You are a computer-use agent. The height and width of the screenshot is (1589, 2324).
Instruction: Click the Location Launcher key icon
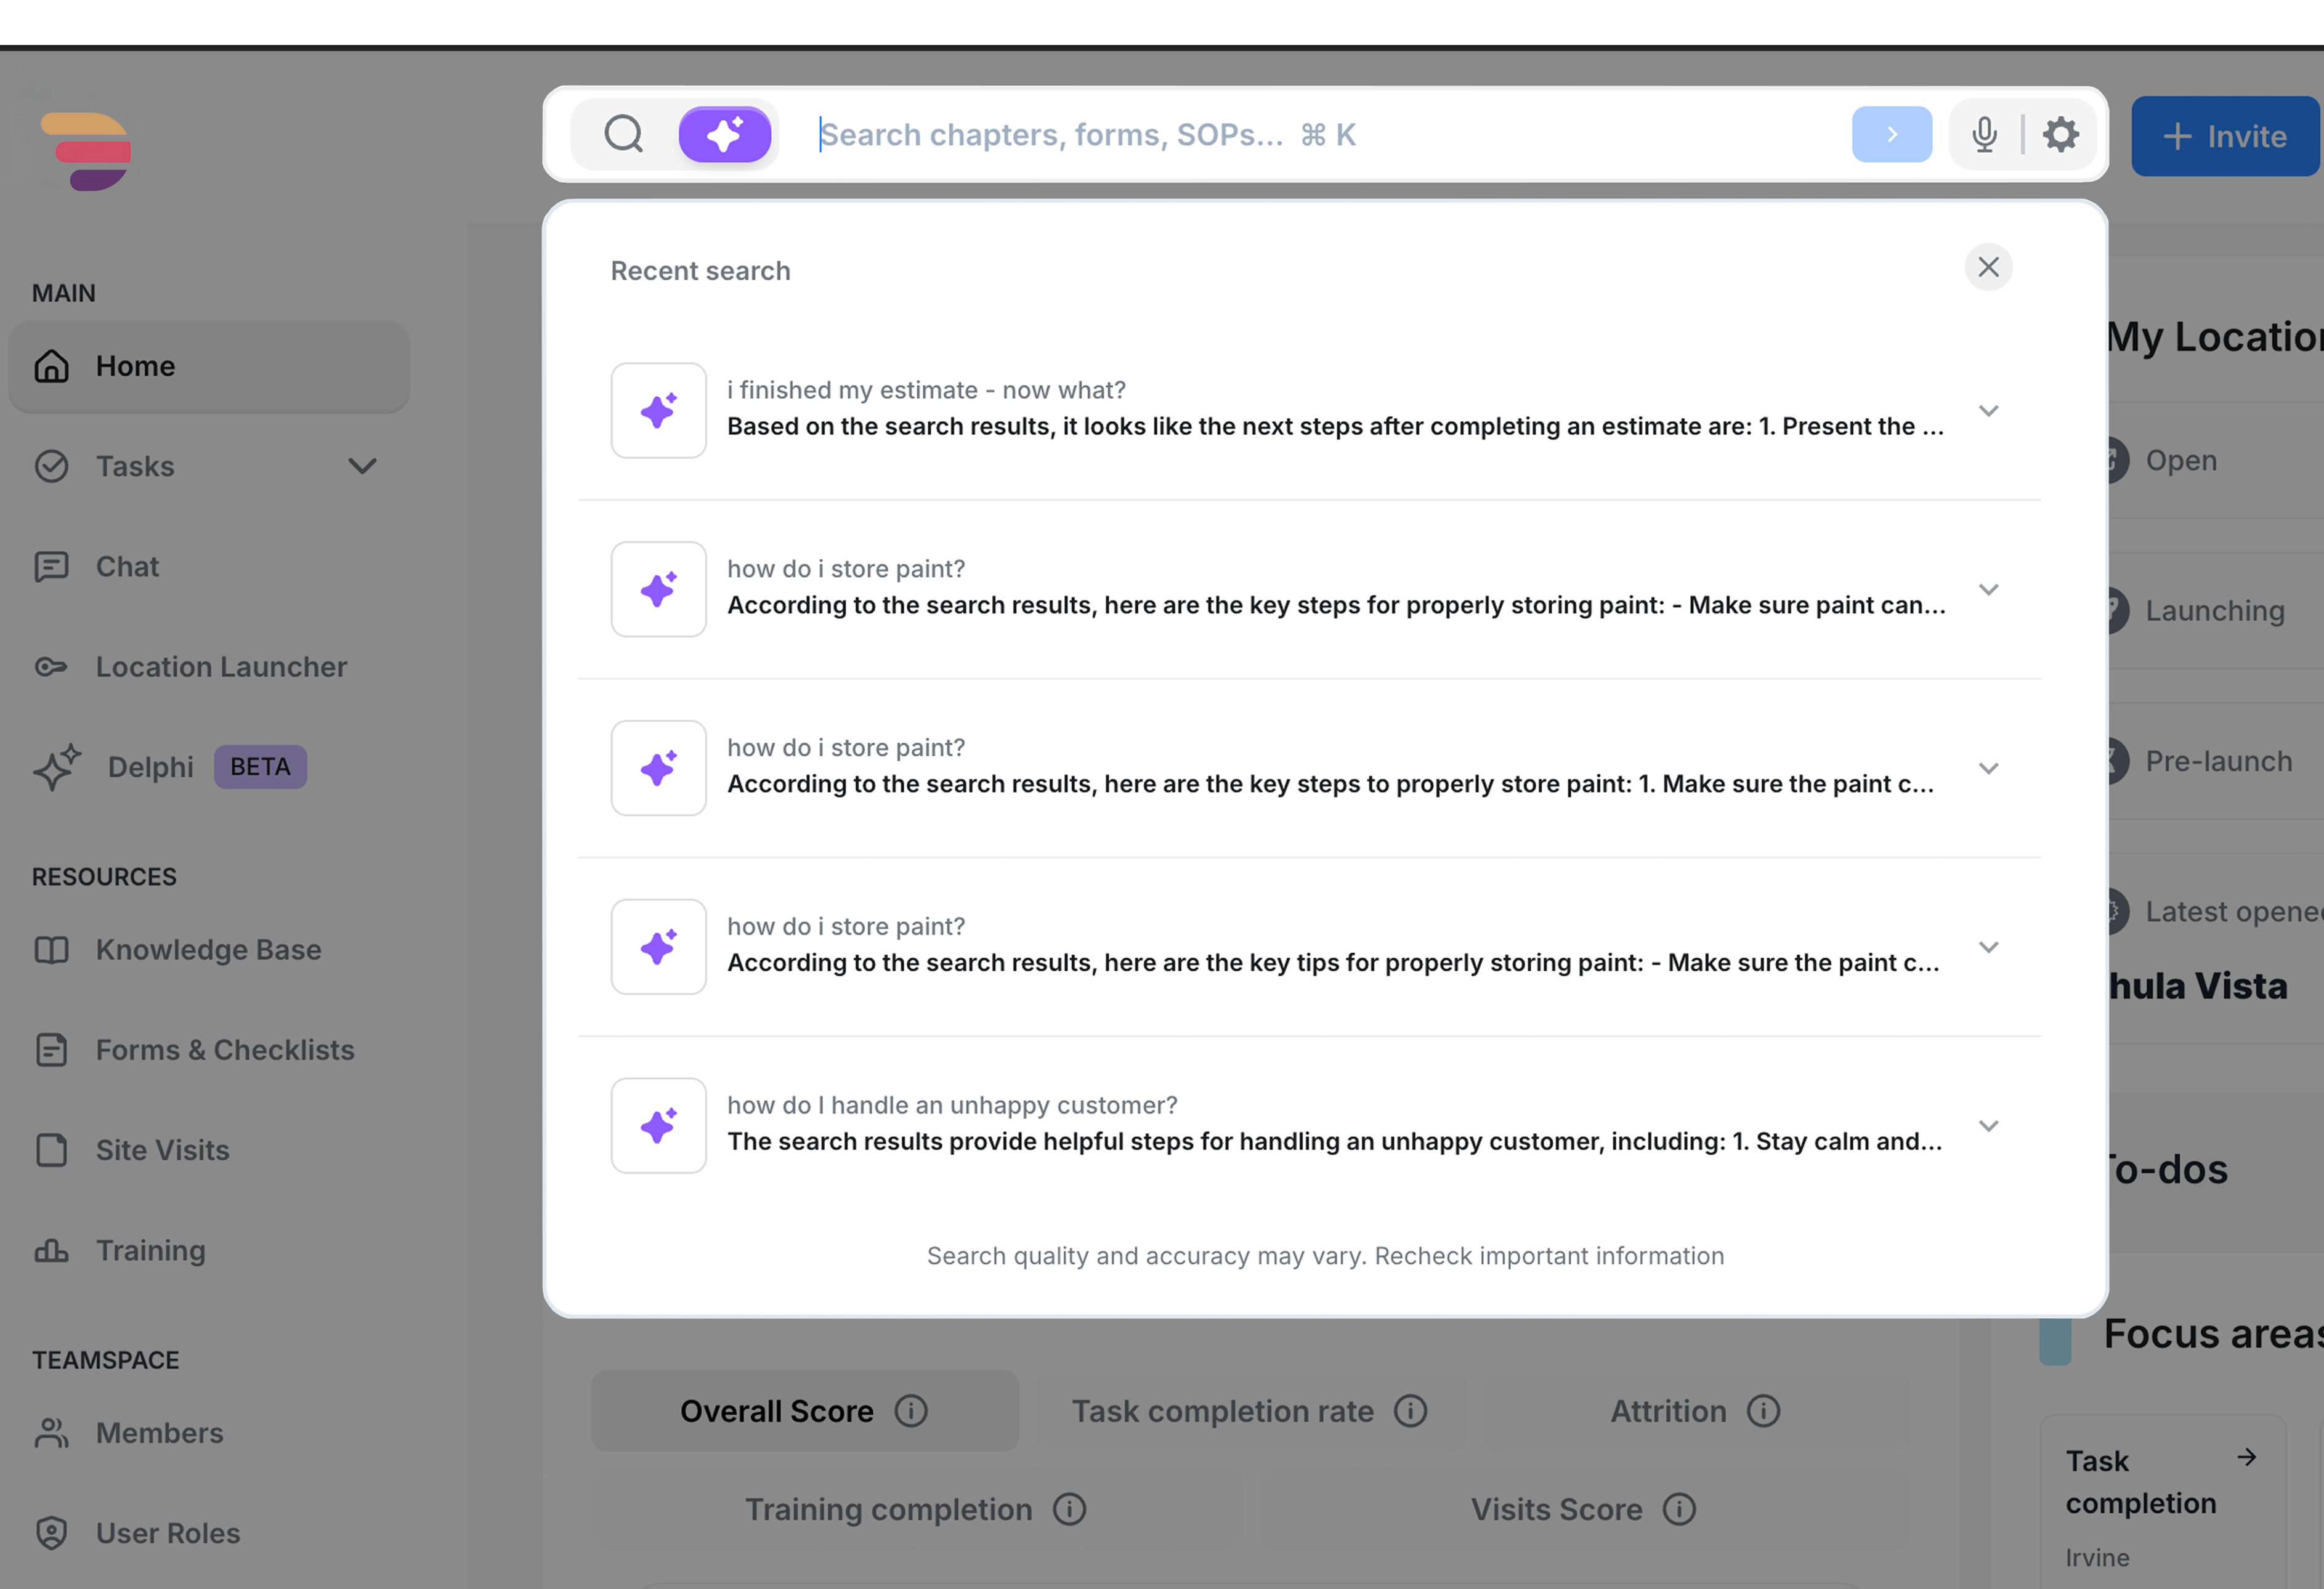tap(51, 667)
